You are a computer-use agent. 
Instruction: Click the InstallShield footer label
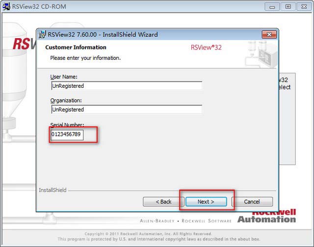pos(52,190)
